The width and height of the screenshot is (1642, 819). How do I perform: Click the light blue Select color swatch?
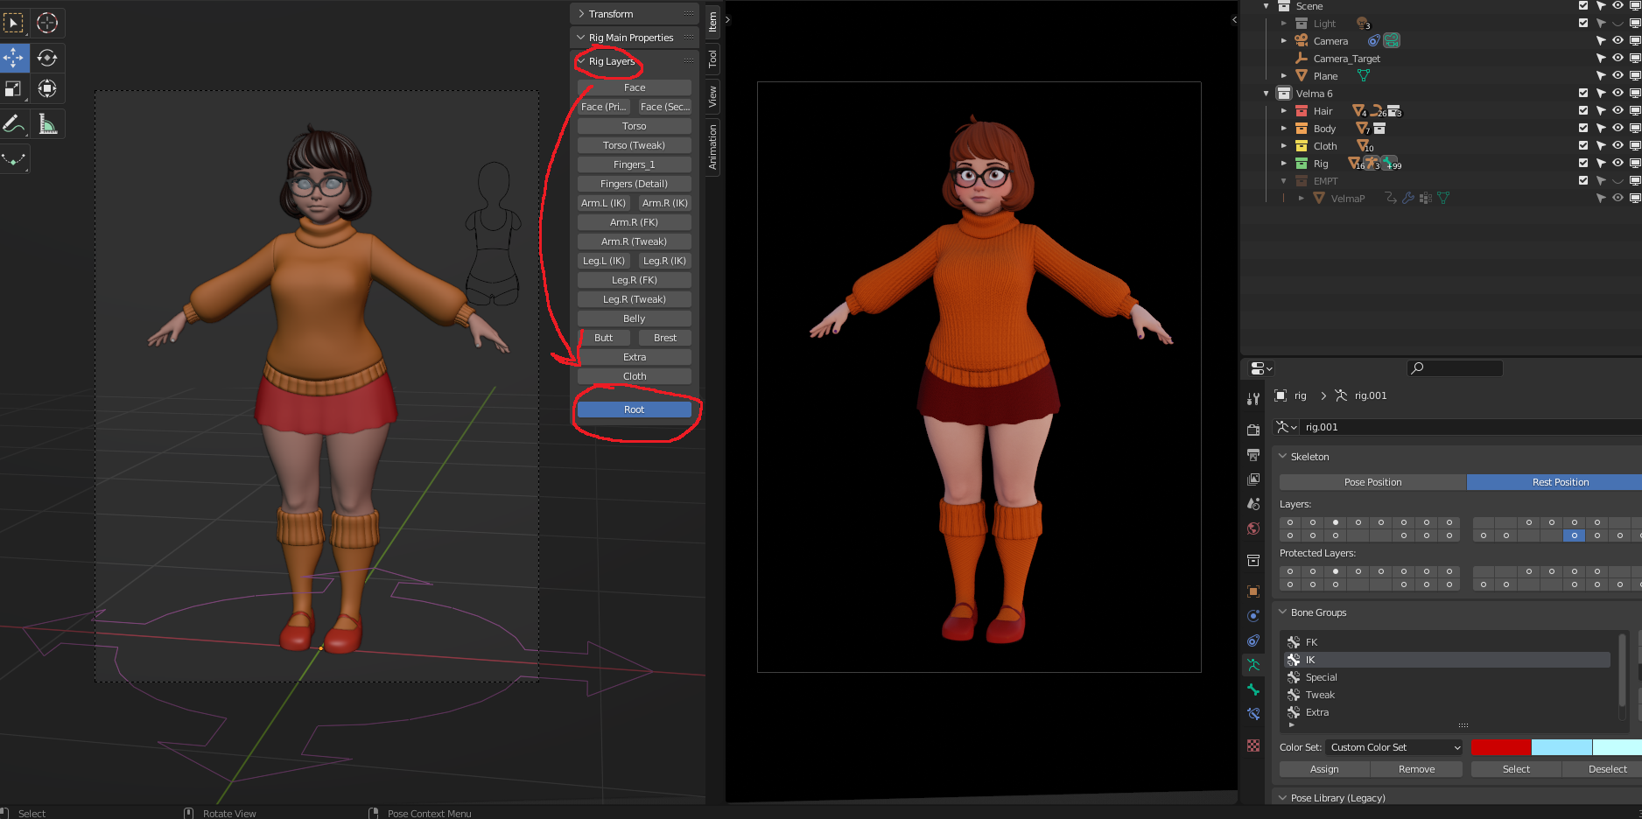[1561, 747]
